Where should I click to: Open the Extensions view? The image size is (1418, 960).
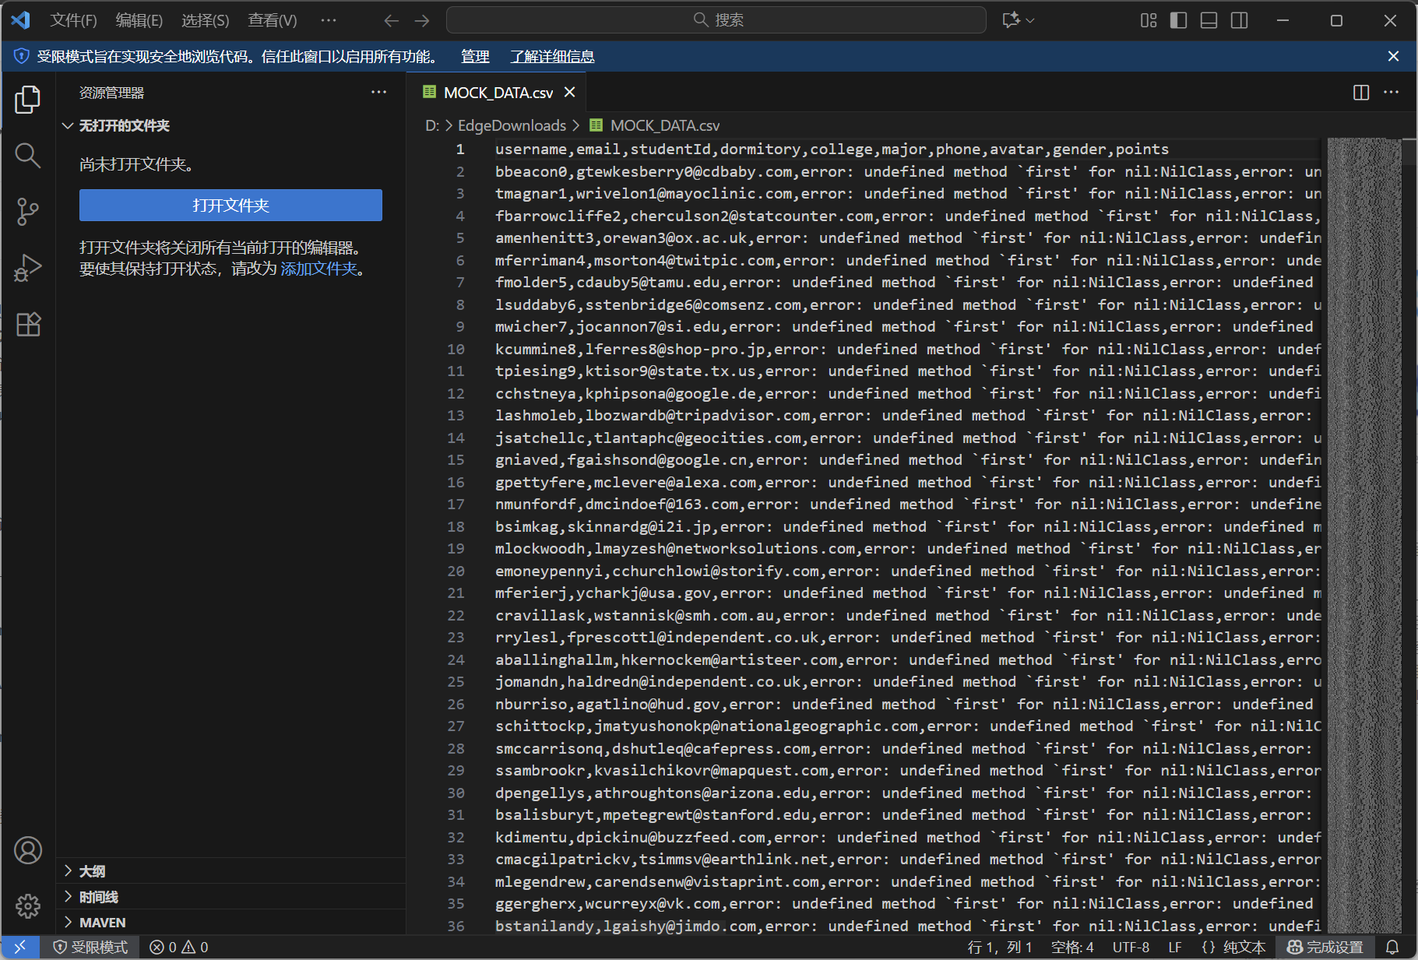[x=28, y=324]
